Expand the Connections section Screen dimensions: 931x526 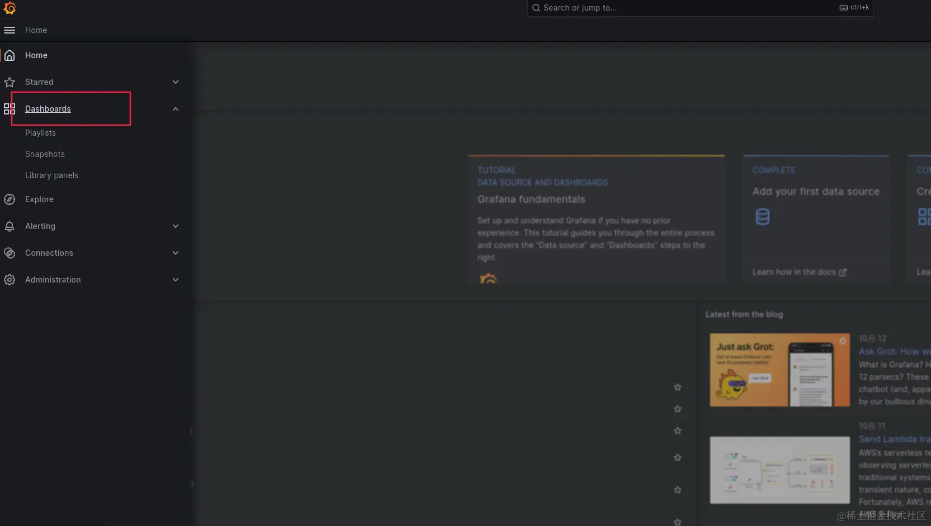click(x=176, y=253)
